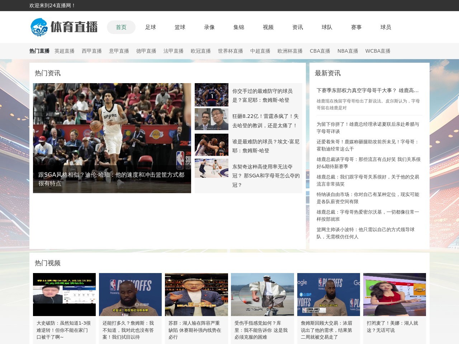This screenshot has height=344, width=459.
Task: Click the 欢迎来到24直播网 welcome text
Action: (x=52, y=5)
